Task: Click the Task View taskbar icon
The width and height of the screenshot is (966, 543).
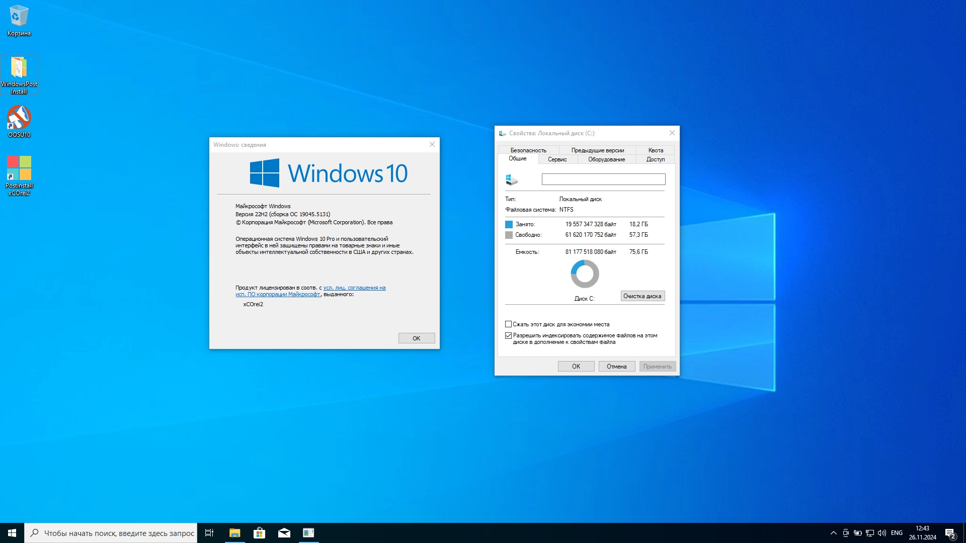Action: (x=209, y=533)
